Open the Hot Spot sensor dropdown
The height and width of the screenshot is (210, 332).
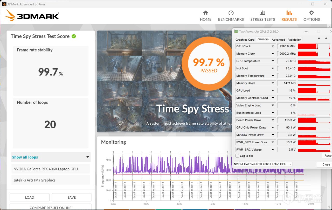(x=273, y=68)
